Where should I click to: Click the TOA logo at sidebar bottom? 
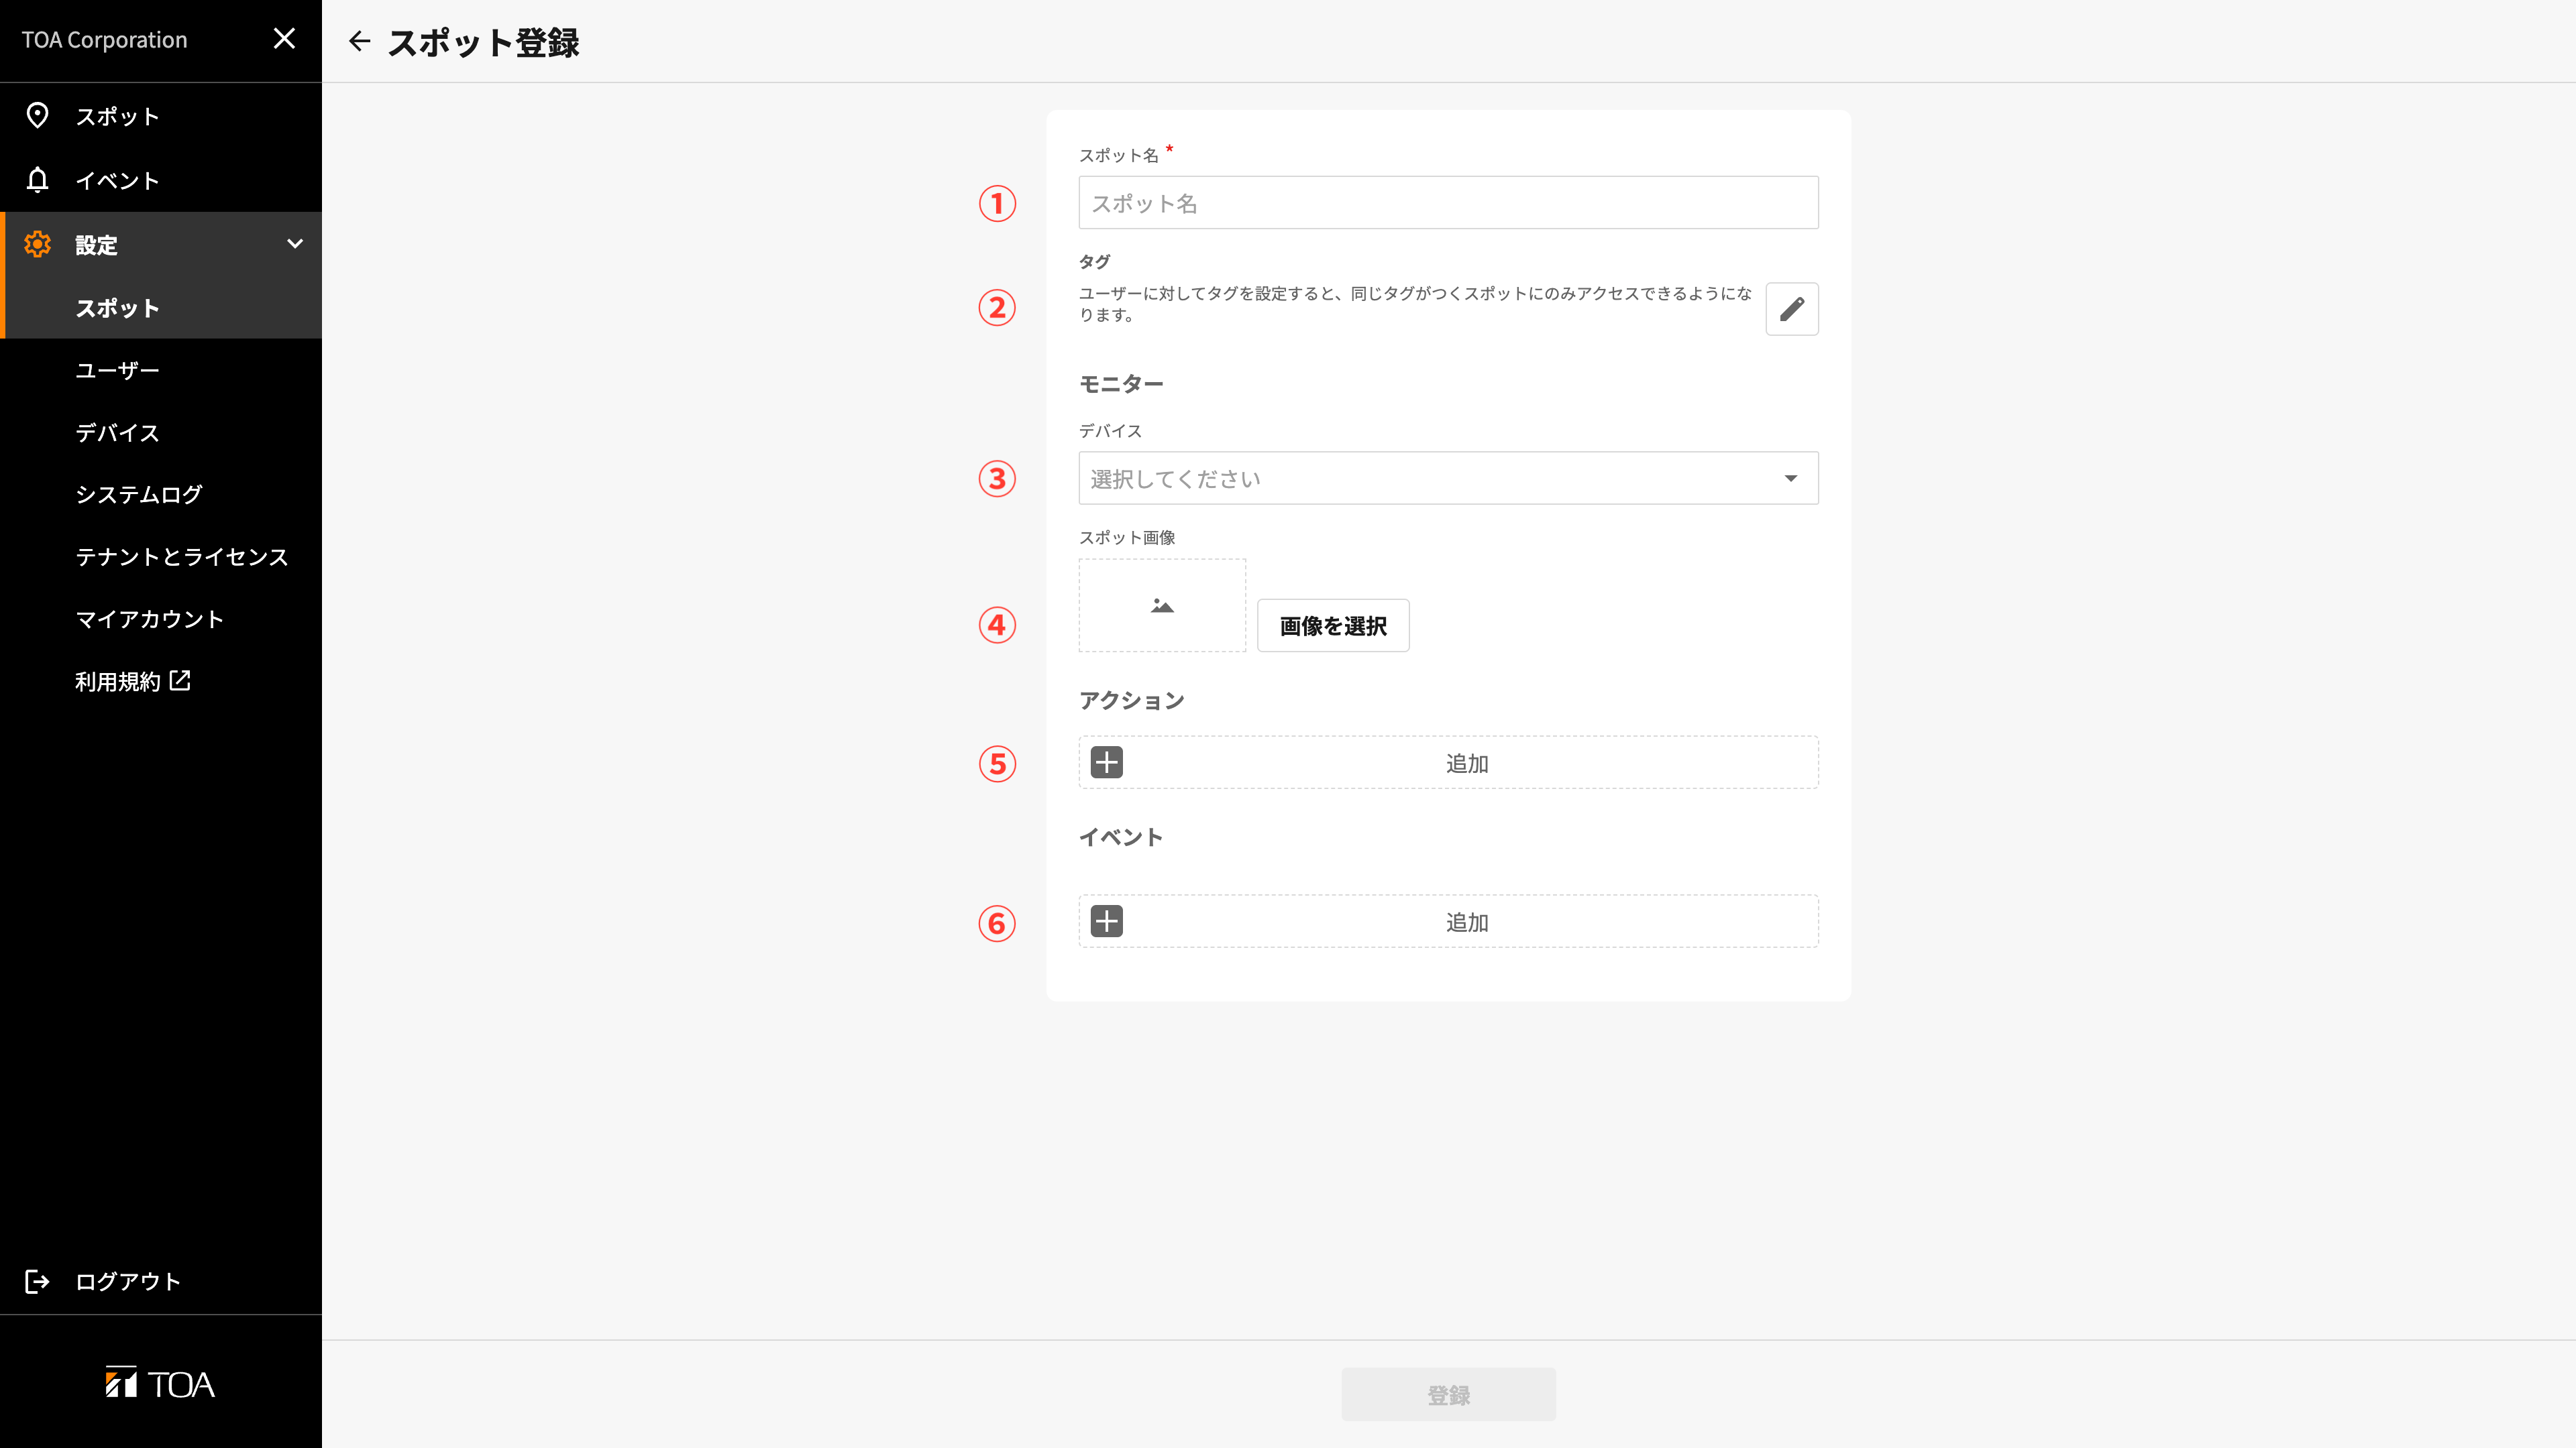pos(160,1383)
